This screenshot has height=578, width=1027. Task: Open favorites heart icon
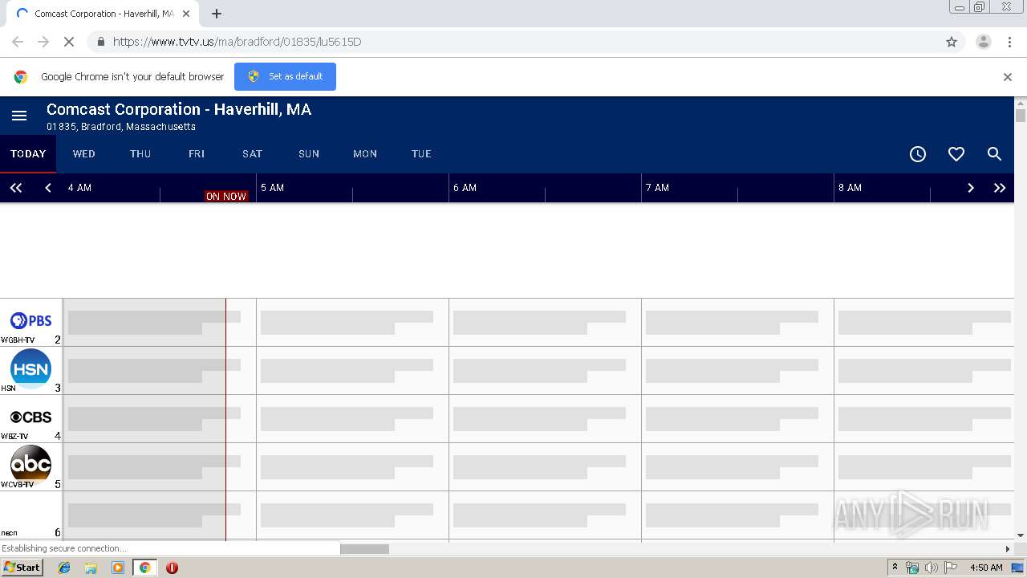coord(956,154)
